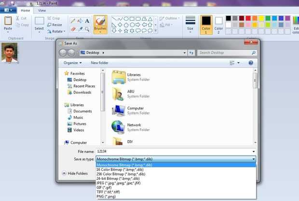Click the Forward arrow in Save As dialog
The image size is (299, 201).
pyautogui.click(x=71, y=53)
